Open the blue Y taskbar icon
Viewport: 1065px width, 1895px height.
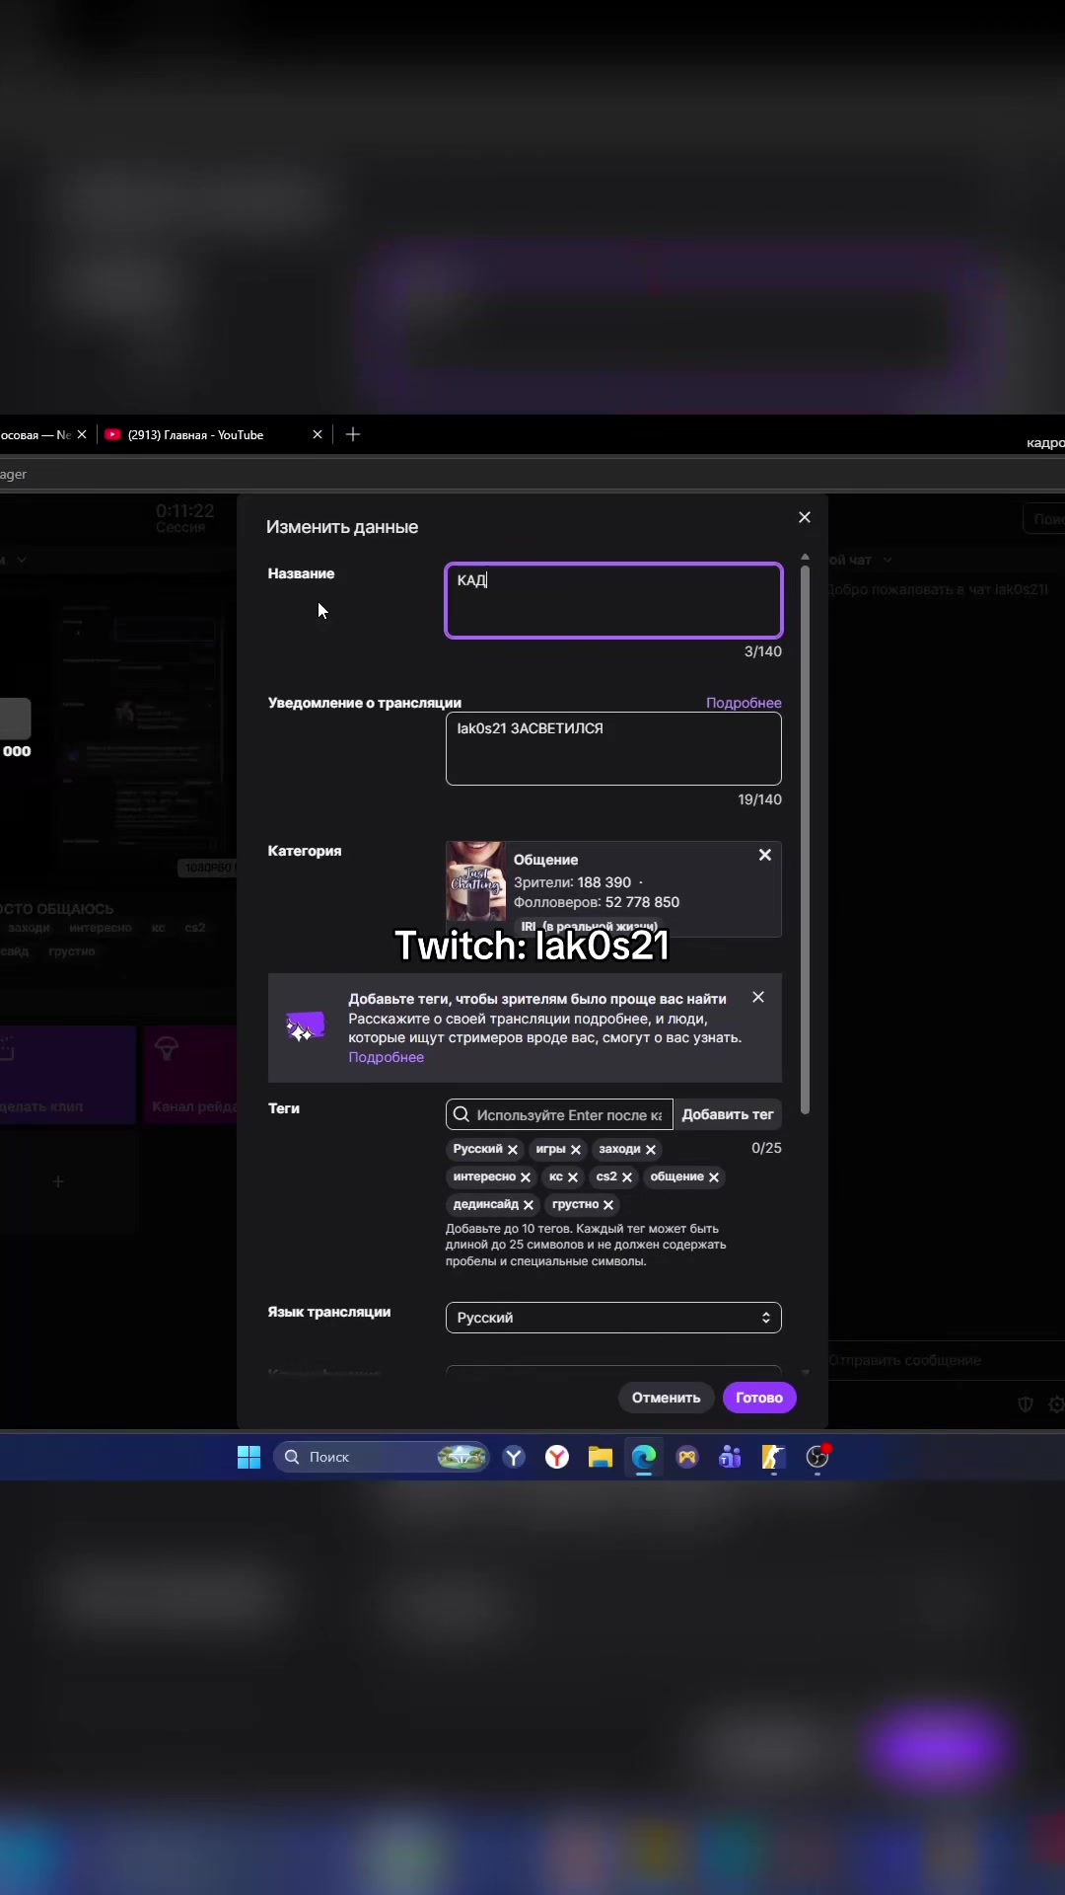(514, 1457)
